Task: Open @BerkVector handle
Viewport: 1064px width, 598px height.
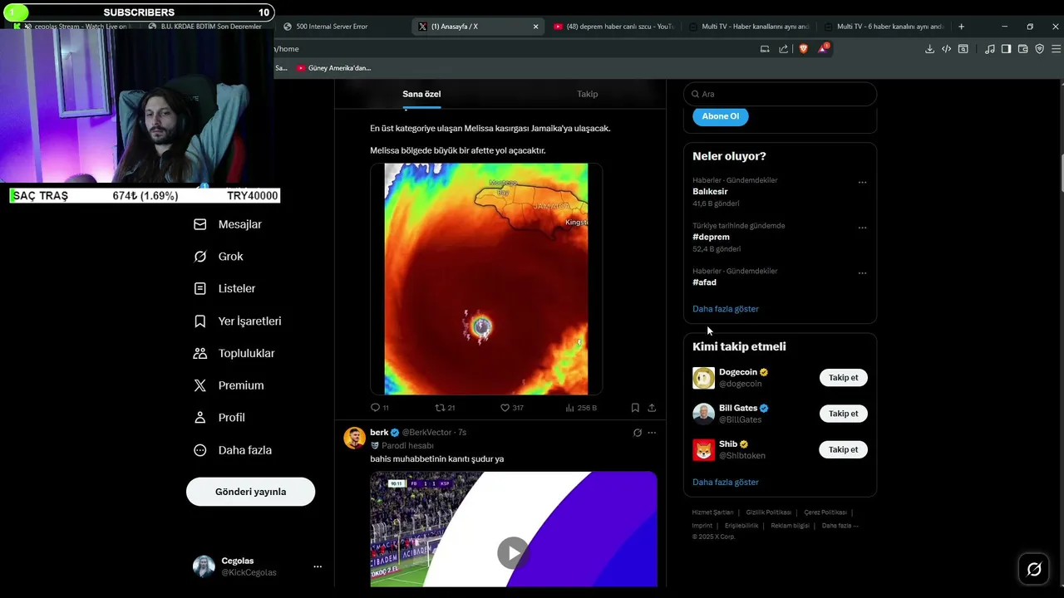Action: [427, 433]
